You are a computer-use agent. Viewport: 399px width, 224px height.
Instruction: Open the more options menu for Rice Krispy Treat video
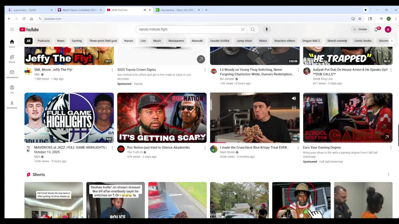point(298,148)
